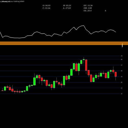
Task: Click the highest peak of the white indicator line
Action: pos(83,26)
